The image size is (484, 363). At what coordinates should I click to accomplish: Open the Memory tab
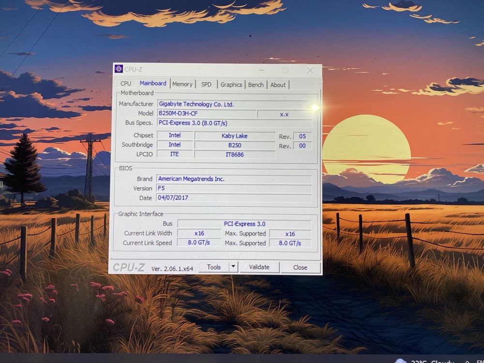[x=182, y=84]
